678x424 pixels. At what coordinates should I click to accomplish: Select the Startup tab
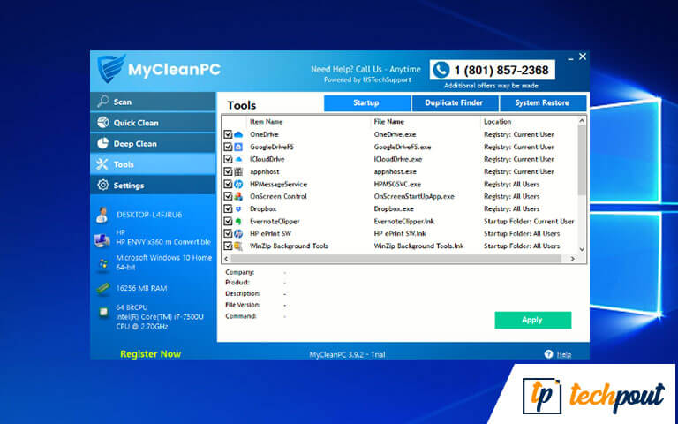point(365,103)
